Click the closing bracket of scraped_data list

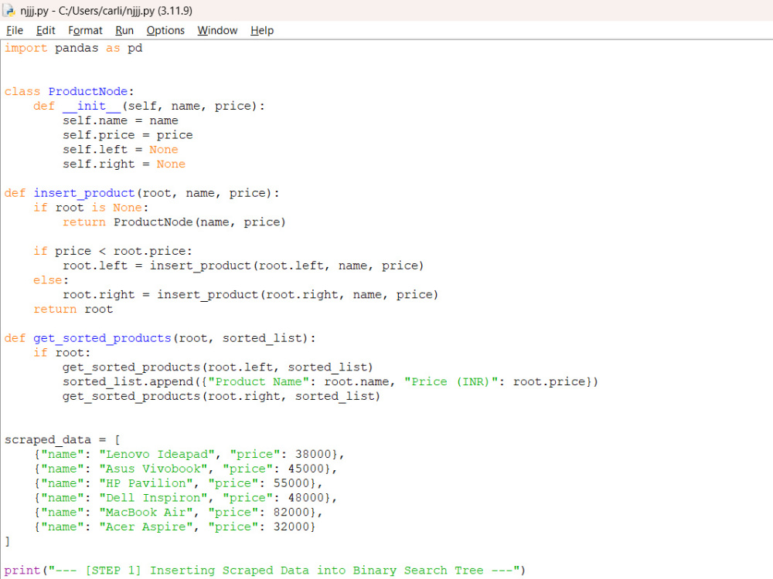tap(8, 542)
